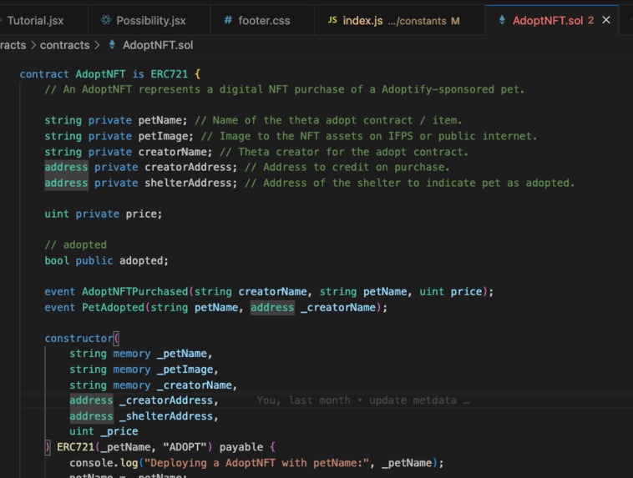
Task: Click the breadcrumb chevron before AdoptNFT.sol
Action: click(x=98, y=45)
